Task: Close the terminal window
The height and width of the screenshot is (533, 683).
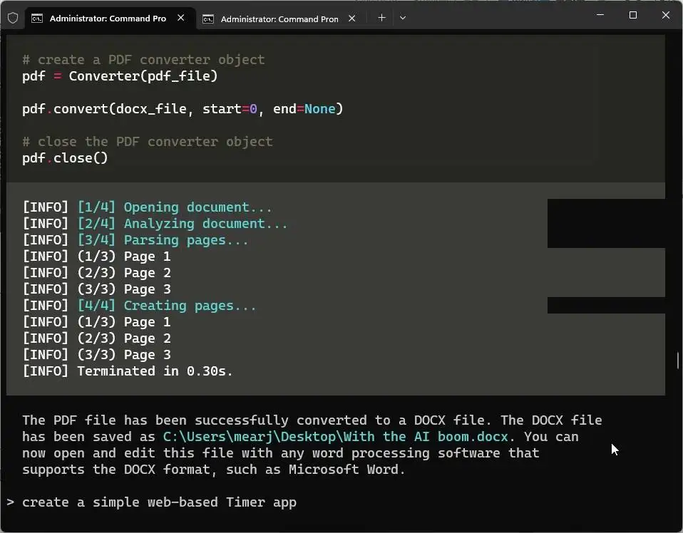Action: click(666, 15)
